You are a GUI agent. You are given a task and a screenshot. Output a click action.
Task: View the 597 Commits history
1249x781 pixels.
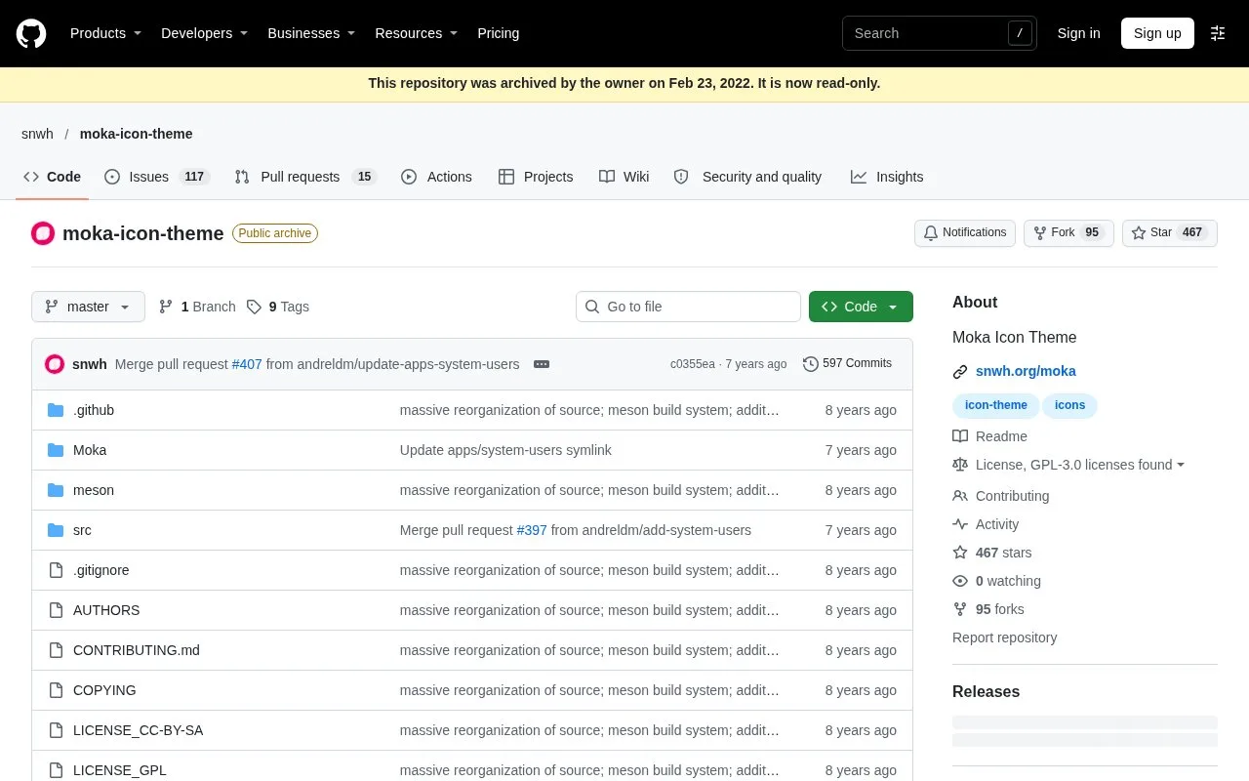[847, 363]
